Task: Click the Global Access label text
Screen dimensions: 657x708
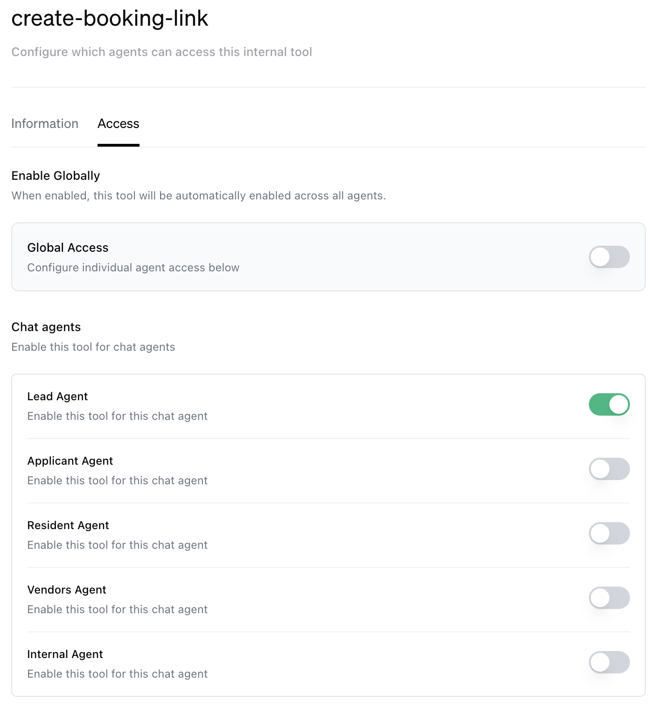Action: (x=68, y=248)
